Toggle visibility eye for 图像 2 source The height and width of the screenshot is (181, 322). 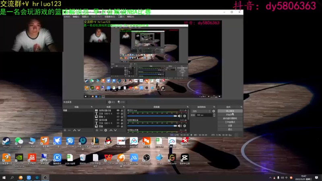click(118, 117)
